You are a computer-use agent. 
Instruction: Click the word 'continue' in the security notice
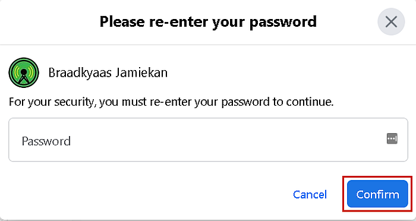(310, 102)
